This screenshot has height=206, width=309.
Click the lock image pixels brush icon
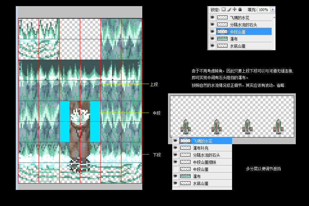click(229, 9)
